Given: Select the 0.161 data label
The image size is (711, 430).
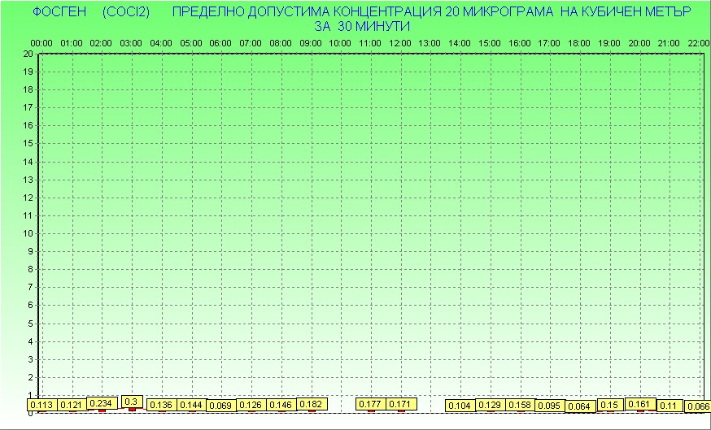Looking at the screenshot, I should (x=639, y=404).
